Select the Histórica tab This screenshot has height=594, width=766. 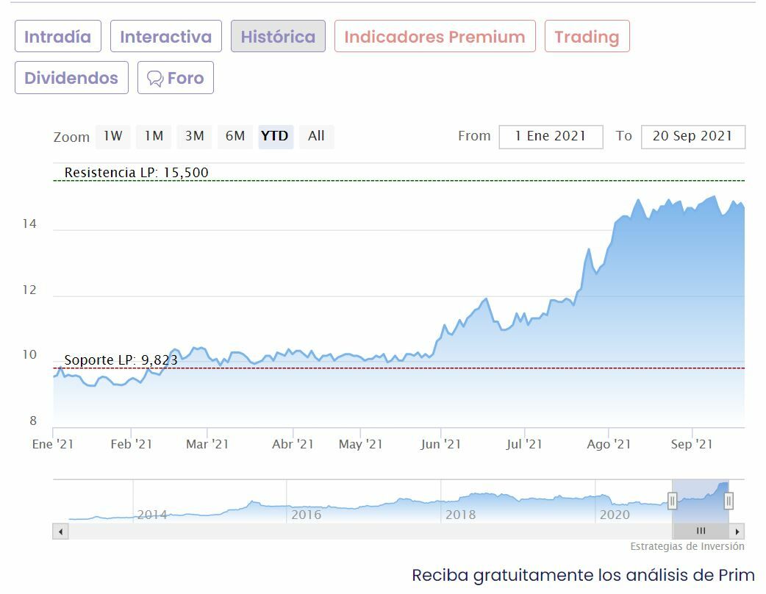278,37
